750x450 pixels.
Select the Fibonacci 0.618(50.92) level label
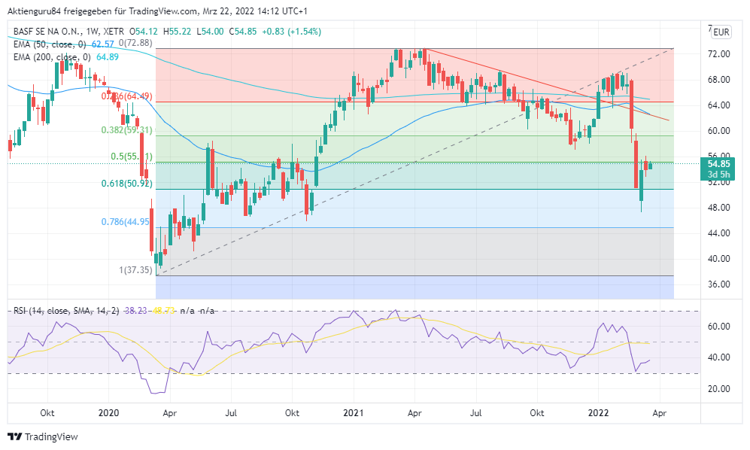tap(126, 184)
